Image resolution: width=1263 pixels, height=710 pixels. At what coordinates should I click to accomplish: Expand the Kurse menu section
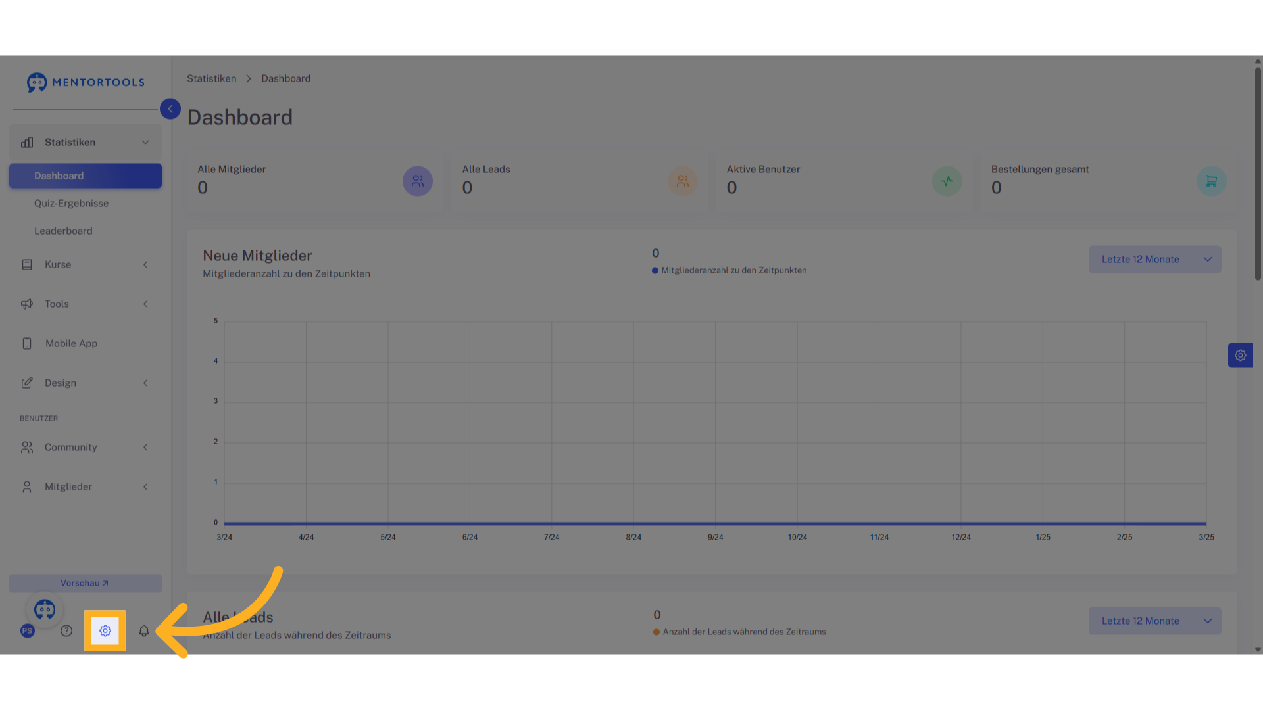tap(86, 264)
